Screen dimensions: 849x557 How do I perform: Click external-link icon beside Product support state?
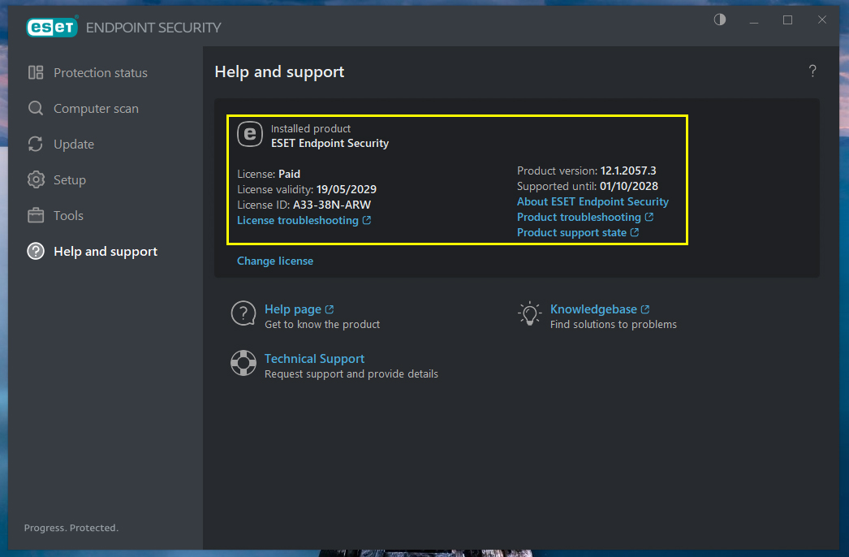pyautogui.click(x=635, y=232)
